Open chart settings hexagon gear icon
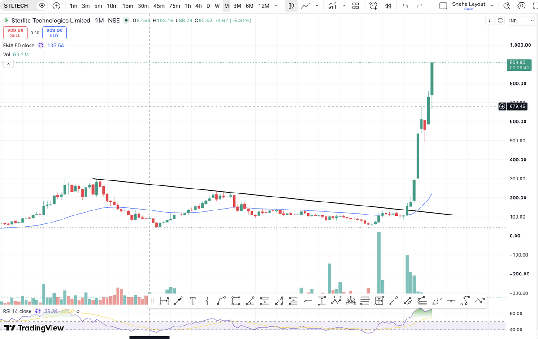The width and height of the screenshot is (538, 339). click(x=521, y=6)
